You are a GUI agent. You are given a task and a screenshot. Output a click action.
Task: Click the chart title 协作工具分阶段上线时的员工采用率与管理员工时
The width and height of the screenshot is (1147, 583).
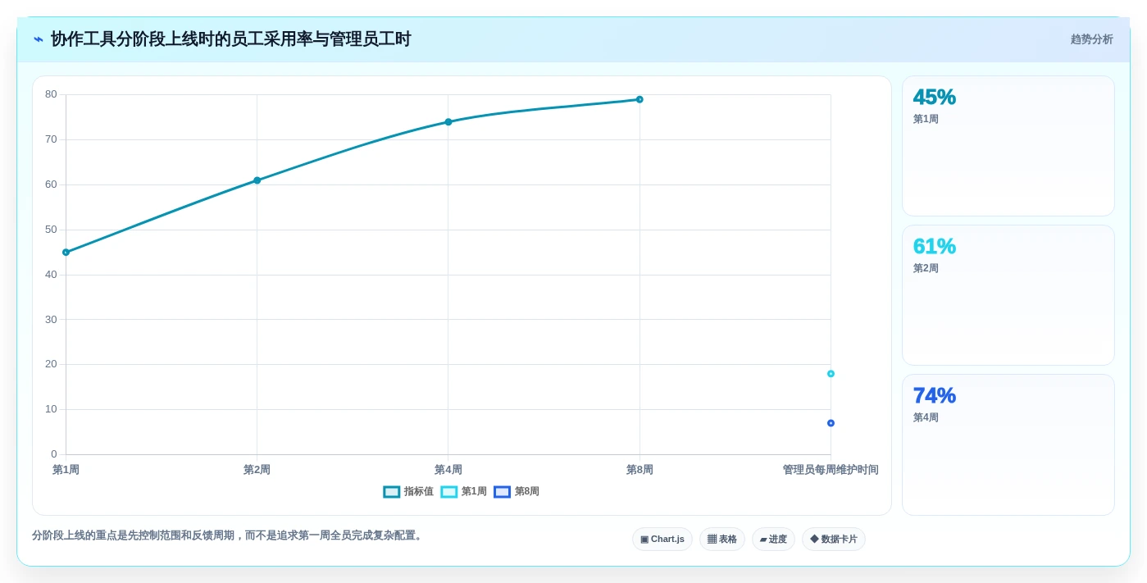click(231, 39)
